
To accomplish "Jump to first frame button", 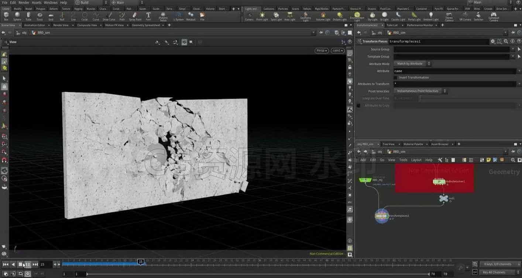I will [x=6, y=264].
